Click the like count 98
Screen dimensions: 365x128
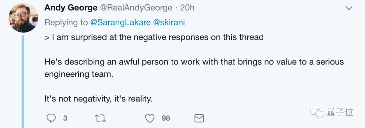tap(166, 119)
